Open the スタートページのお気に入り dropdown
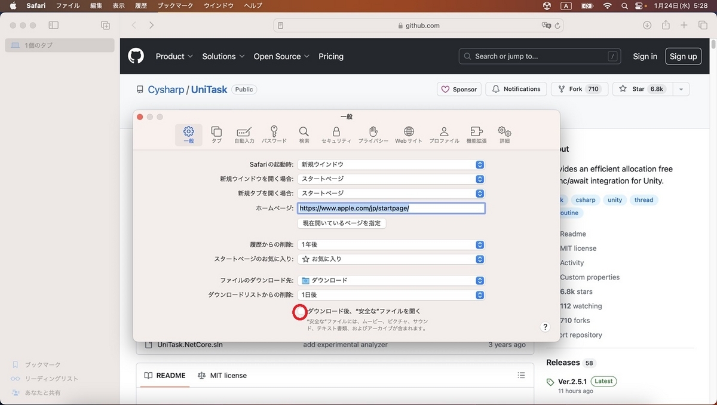This screenshot has width=717, height=405. pos(391,259)
